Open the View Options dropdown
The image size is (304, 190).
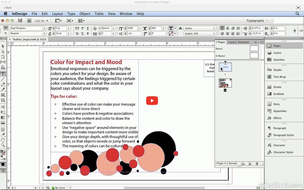[x=58, y=20]
